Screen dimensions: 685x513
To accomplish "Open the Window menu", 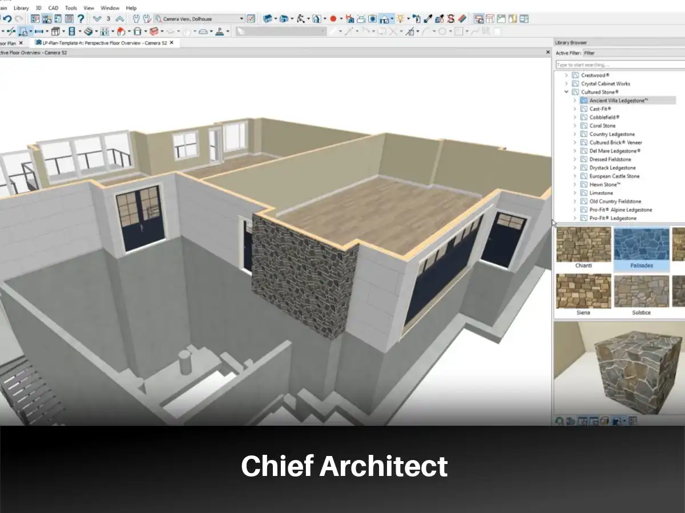I will pyautogui.click(x=110, y=8).
